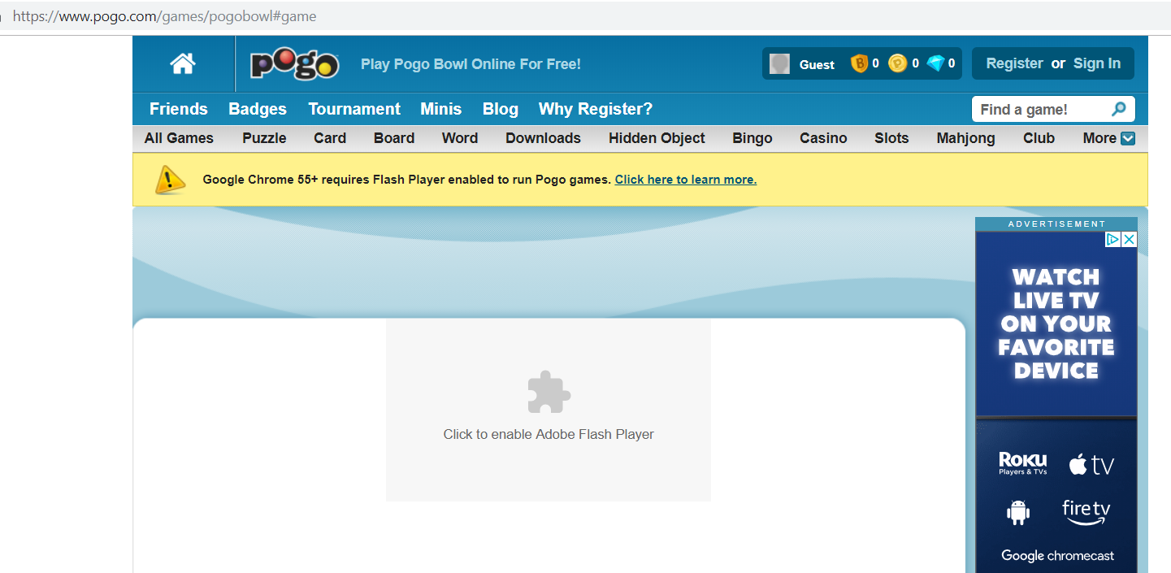Select the Word games category
This screenshot has height=573, width=1171.
tap(460, 138)
